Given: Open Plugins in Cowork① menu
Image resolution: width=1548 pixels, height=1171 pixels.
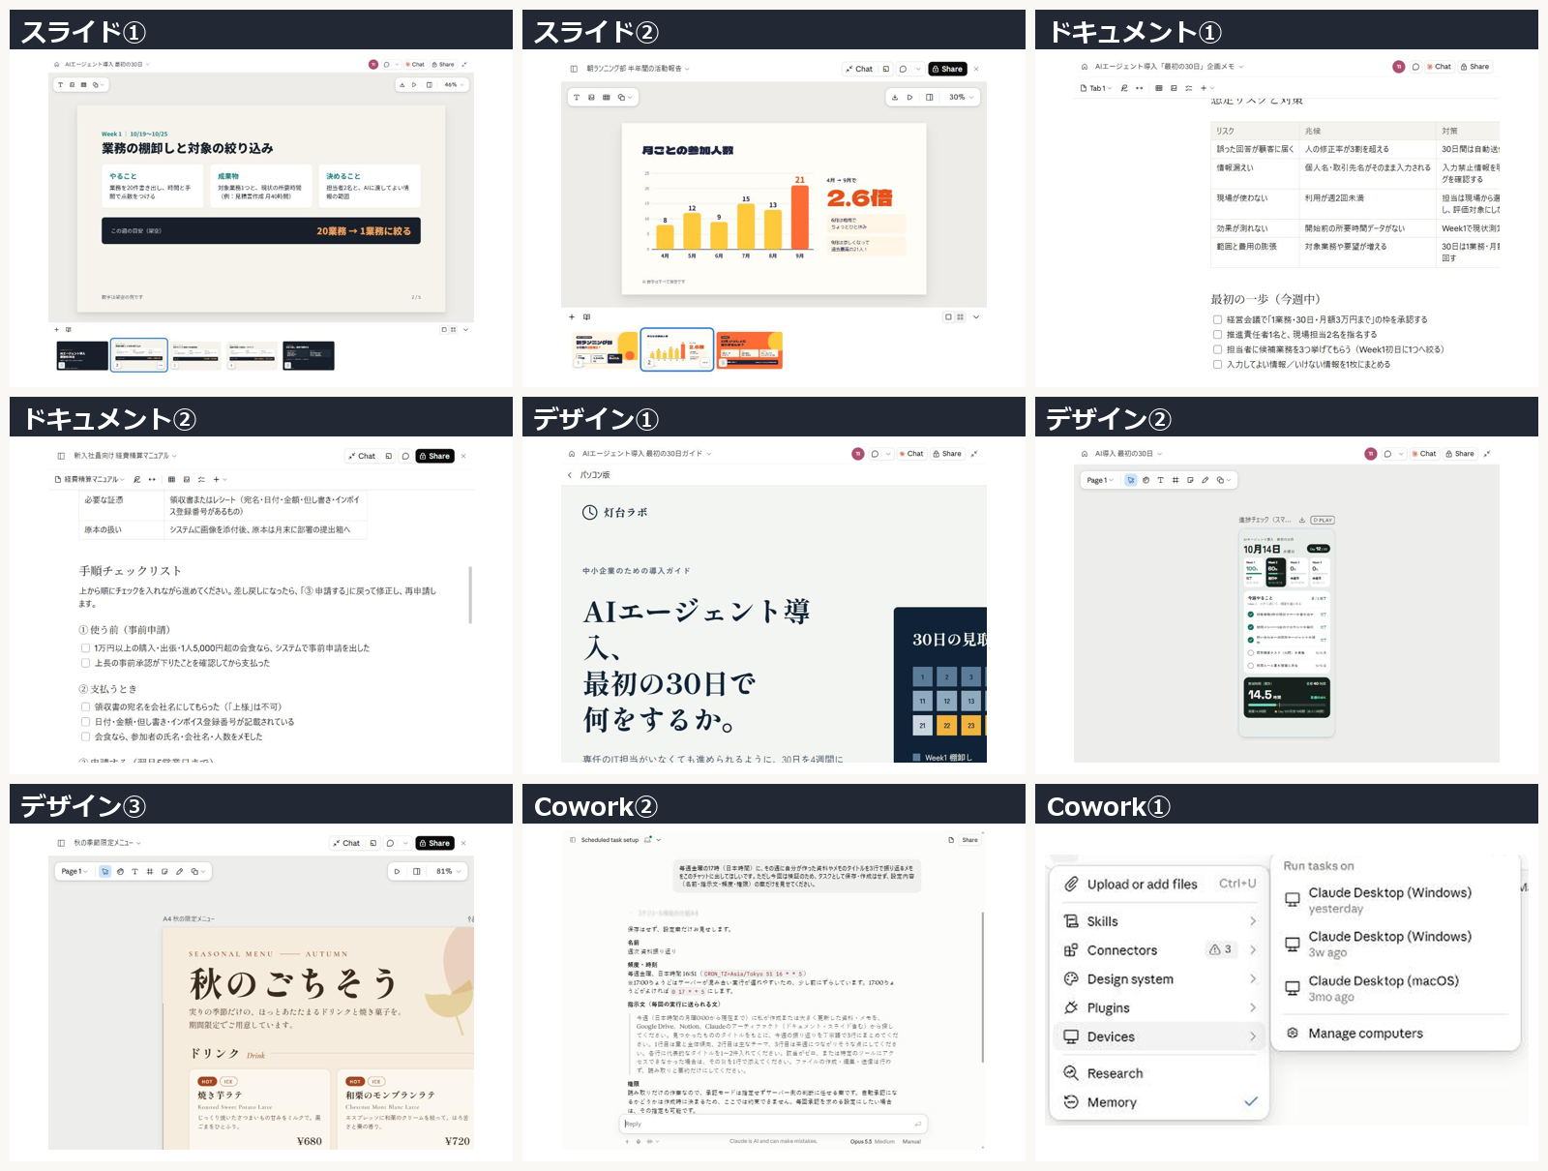Looking at the screenshot, I should coord(1159,1007).
